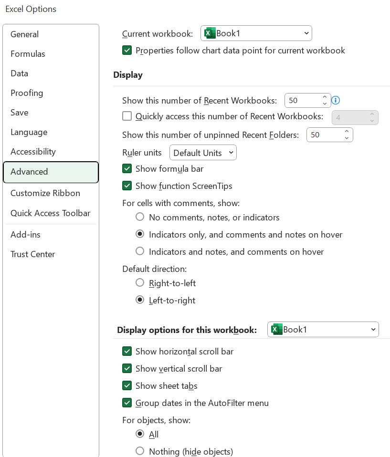Click the 'Default direction:' label

pyautogui.click(x=154, y=269)
